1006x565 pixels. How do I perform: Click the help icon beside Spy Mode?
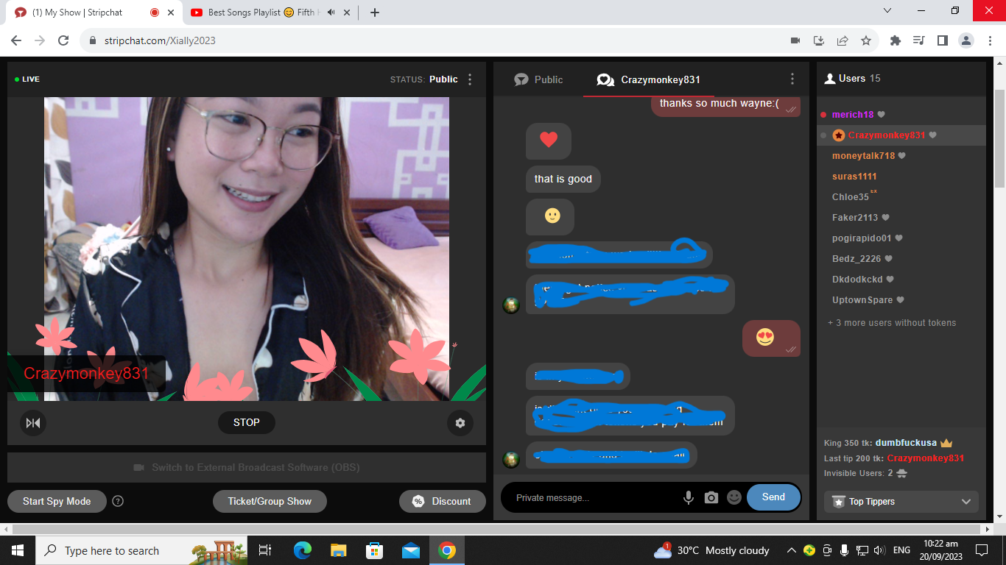[118, 501]
